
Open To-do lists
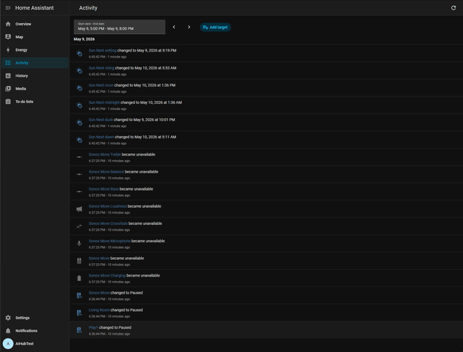[34, 102]
